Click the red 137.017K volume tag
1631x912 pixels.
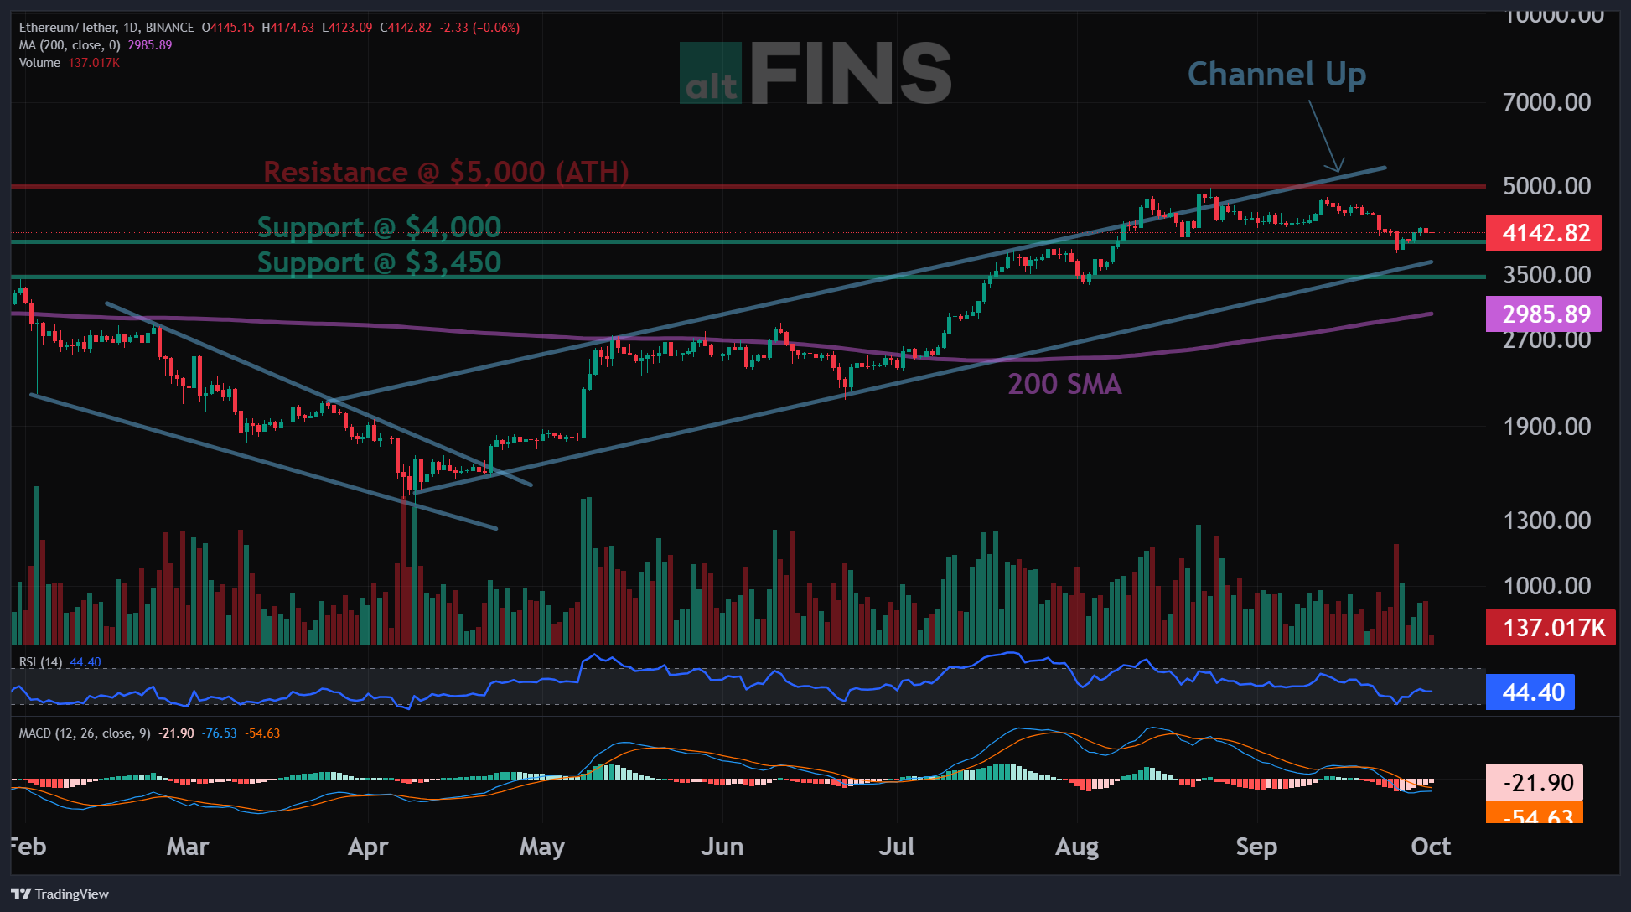pyautogui.click(x=1550, y=627)
